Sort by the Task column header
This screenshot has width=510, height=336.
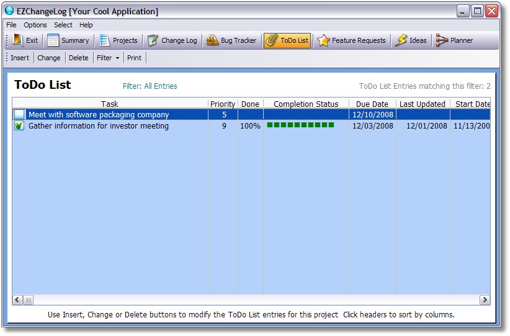(x=110, y=104)
